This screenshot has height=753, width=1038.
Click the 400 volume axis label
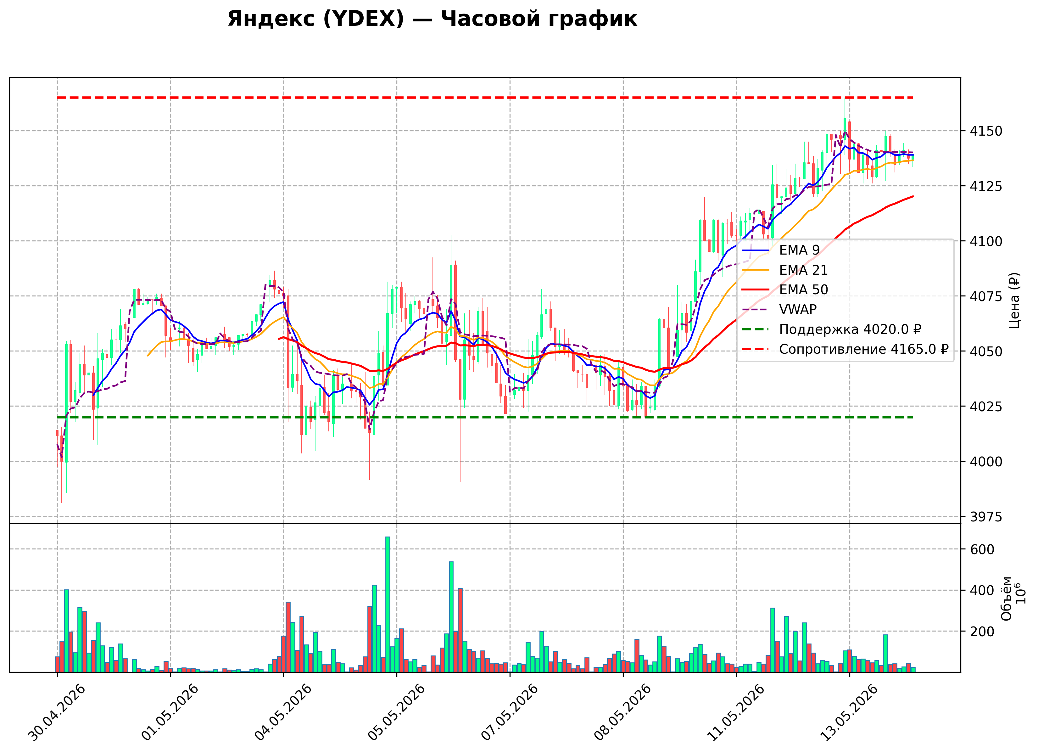tap(982, 591)
